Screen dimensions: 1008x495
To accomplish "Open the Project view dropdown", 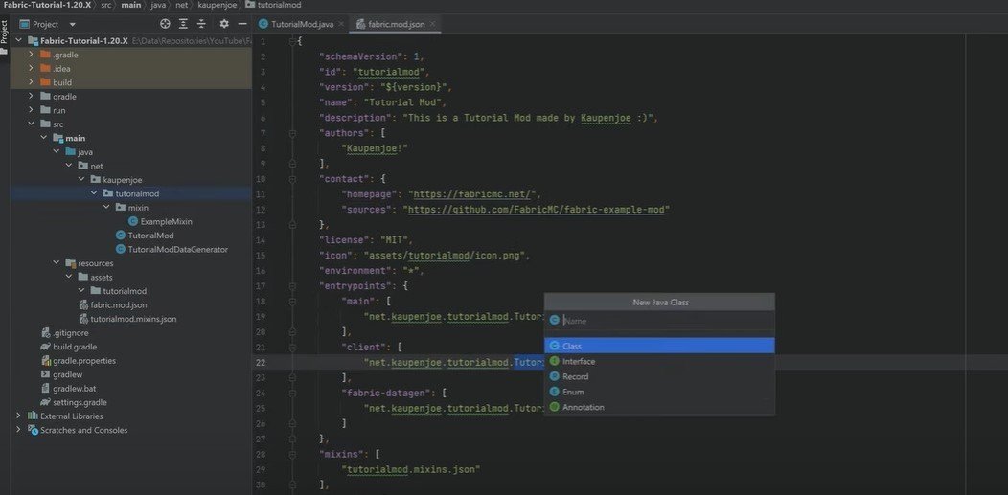I will click(x=72, y=24).
